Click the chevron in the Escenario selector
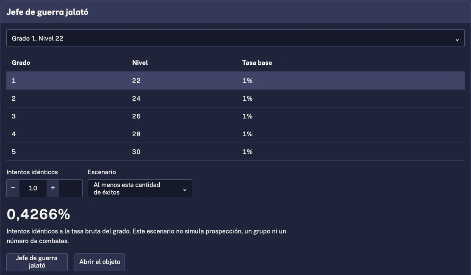The width and height of the screenshot is (471, 275). tap(185, 190)
